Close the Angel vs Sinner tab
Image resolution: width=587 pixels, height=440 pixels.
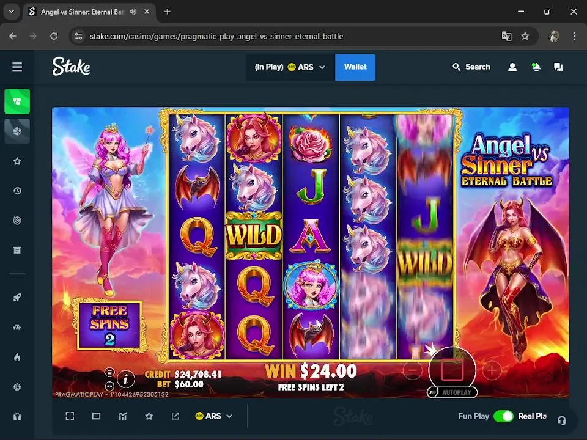pos(147,12)
